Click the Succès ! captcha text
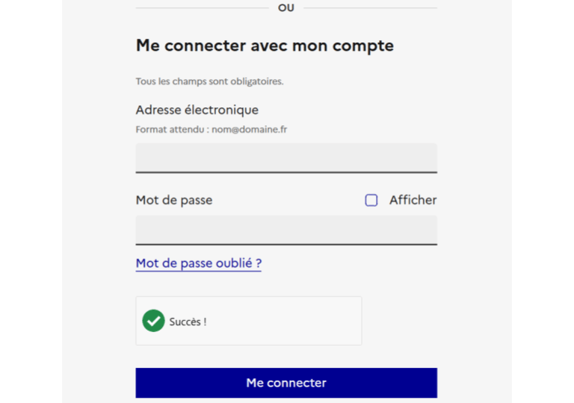The width and height of the screenshot is (574, 403). 188,322
